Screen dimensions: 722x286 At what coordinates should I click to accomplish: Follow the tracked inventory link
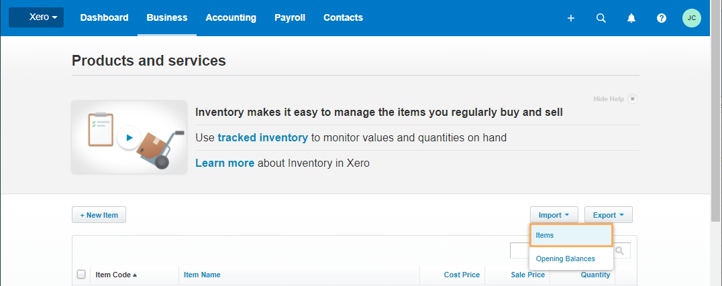[262, 137]
